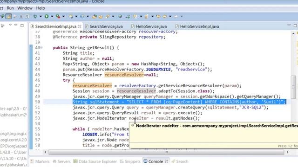The image size is (298, 167).
Task: Open the Run menu
Action: 10,8
